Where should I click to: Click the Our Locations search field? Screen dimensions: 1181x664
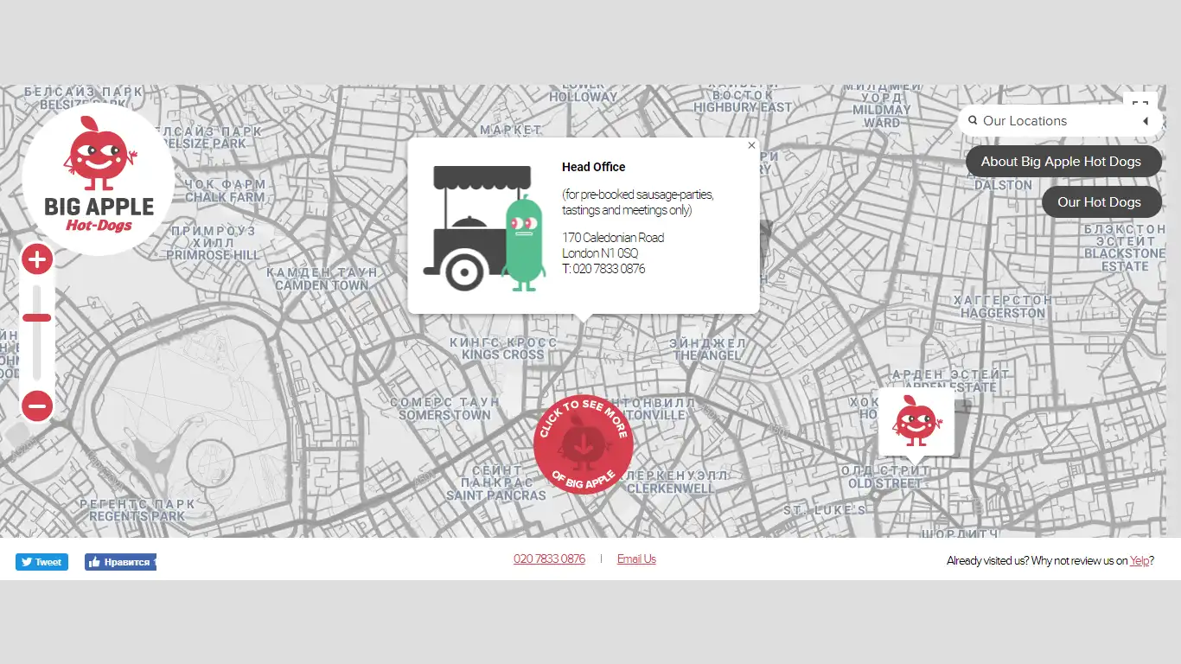coord(1060,121)
